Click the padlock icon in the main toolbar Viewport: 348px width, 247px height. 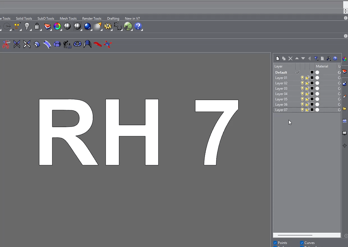pyautogui.click(x=37, y=26)
